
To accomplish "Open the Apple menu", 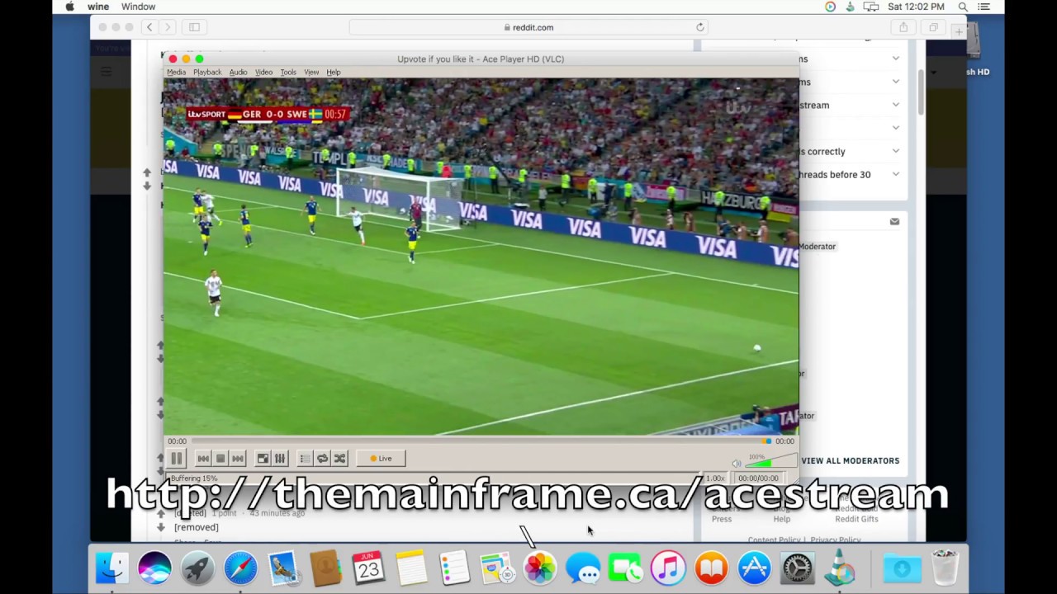I will coord(69,7).
